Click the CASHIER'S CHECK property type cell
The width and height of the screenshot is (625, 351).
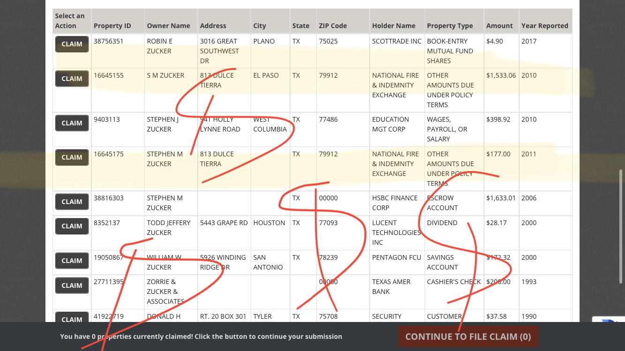(x=454, y=282)
